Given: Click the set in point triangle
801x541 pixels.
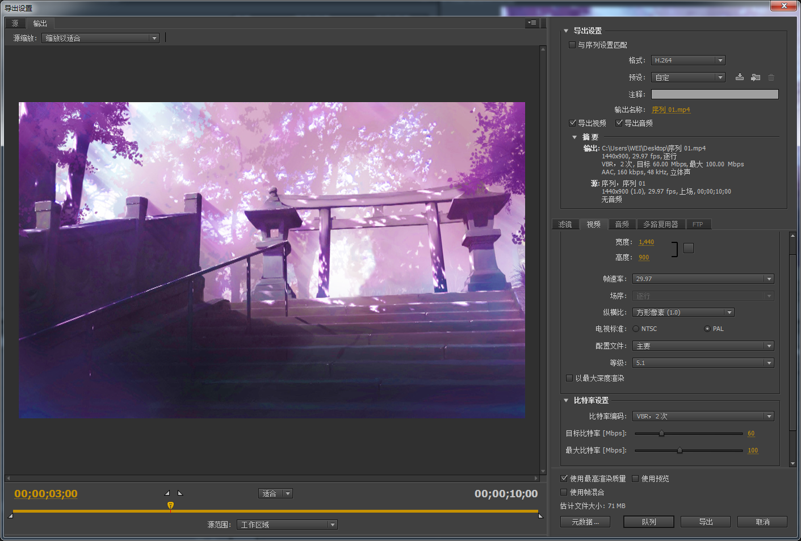Looking at the screenshot, I should 167,493.
